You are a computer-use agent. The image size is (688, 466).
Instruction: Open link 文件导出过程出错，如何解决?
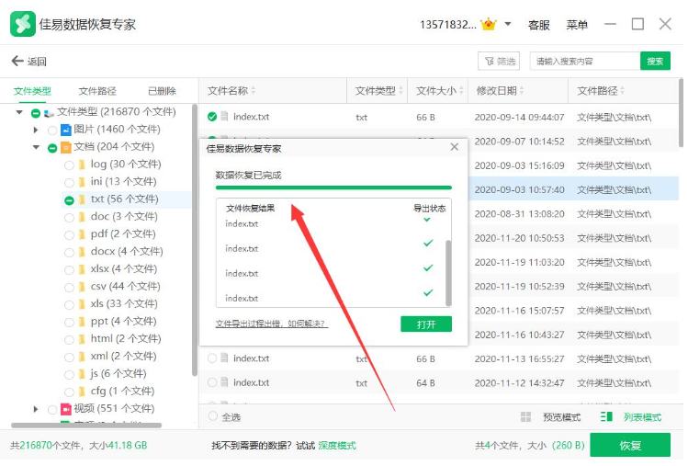(x=272, y=324)
